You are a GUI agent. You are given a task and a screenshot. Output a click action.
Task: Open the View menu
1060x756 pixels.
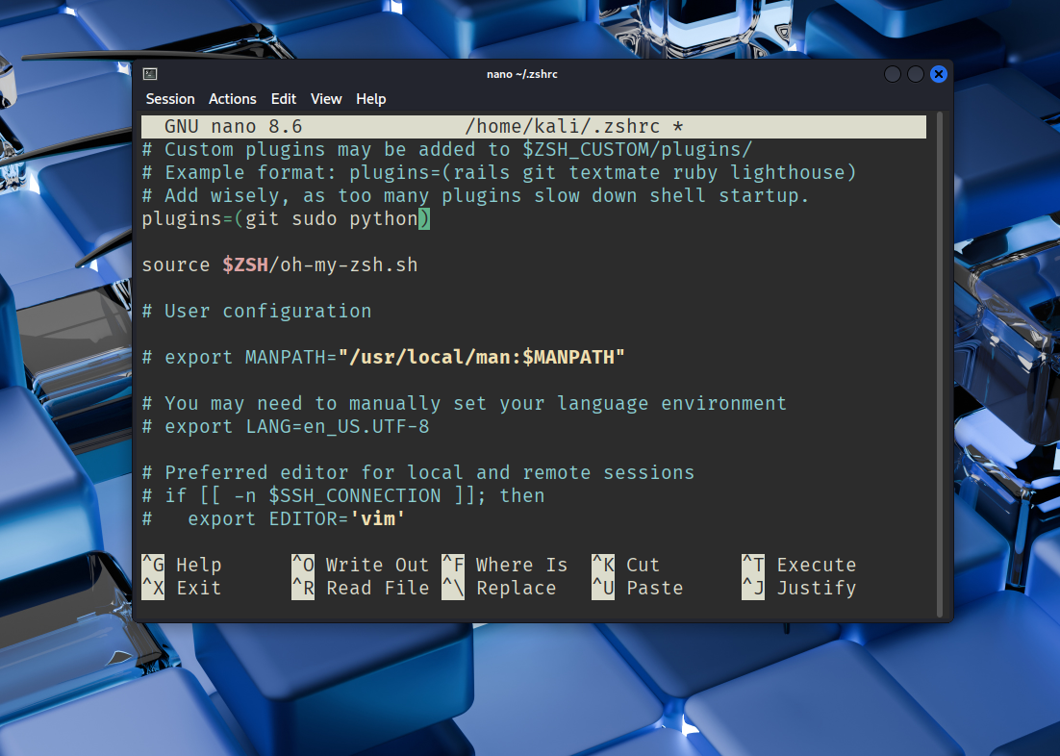point(326,99)
